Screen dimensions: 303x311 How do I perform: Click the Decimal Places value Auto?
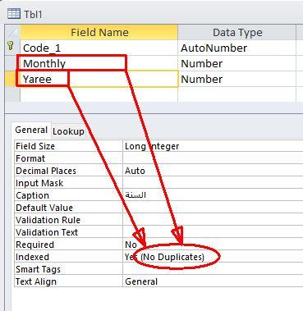[x=213, y=171]
